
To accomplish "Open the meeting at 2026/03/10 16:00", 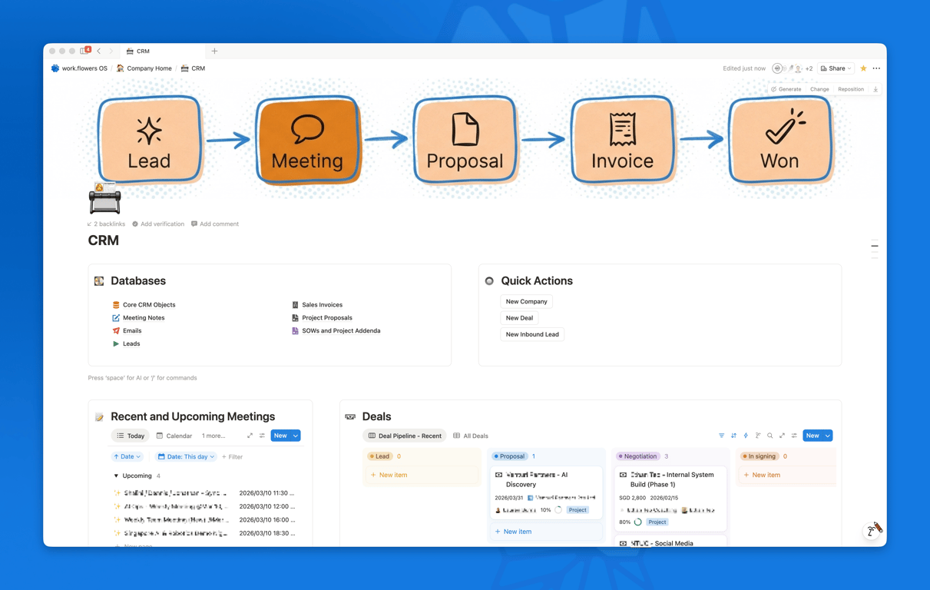I will 204,520.
